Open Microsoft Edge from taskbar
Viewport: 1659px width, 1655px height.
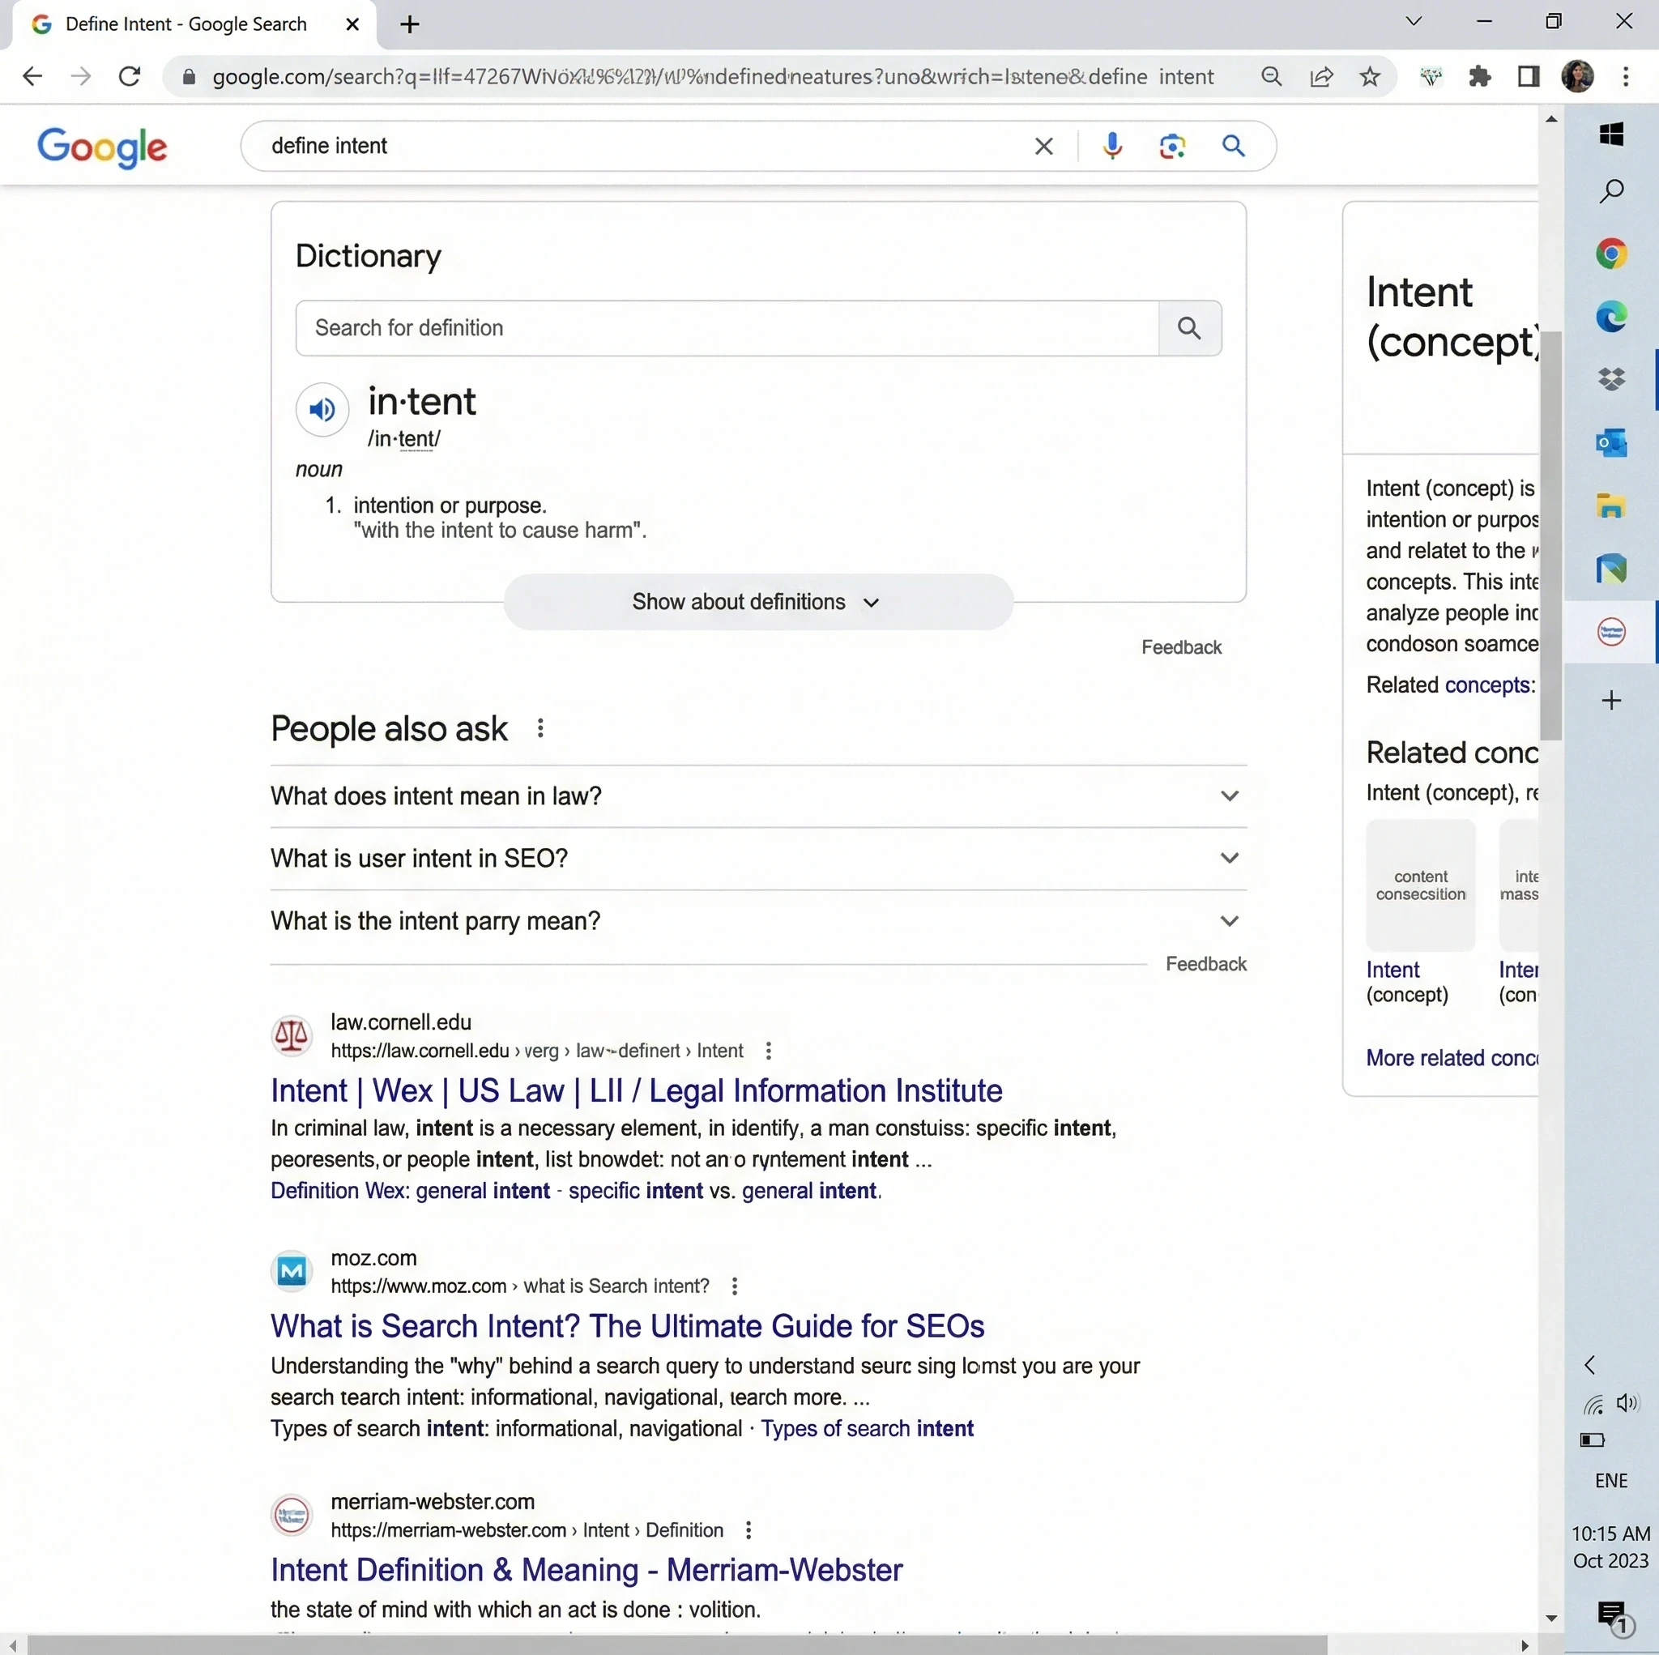tap(1611, 317)
